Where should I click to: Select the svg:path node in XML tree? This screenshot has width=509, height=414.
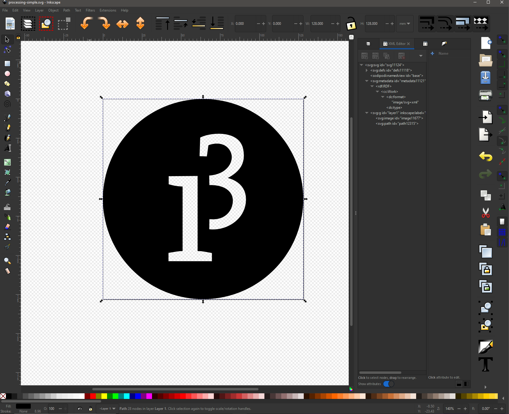(x=397, y=124)
